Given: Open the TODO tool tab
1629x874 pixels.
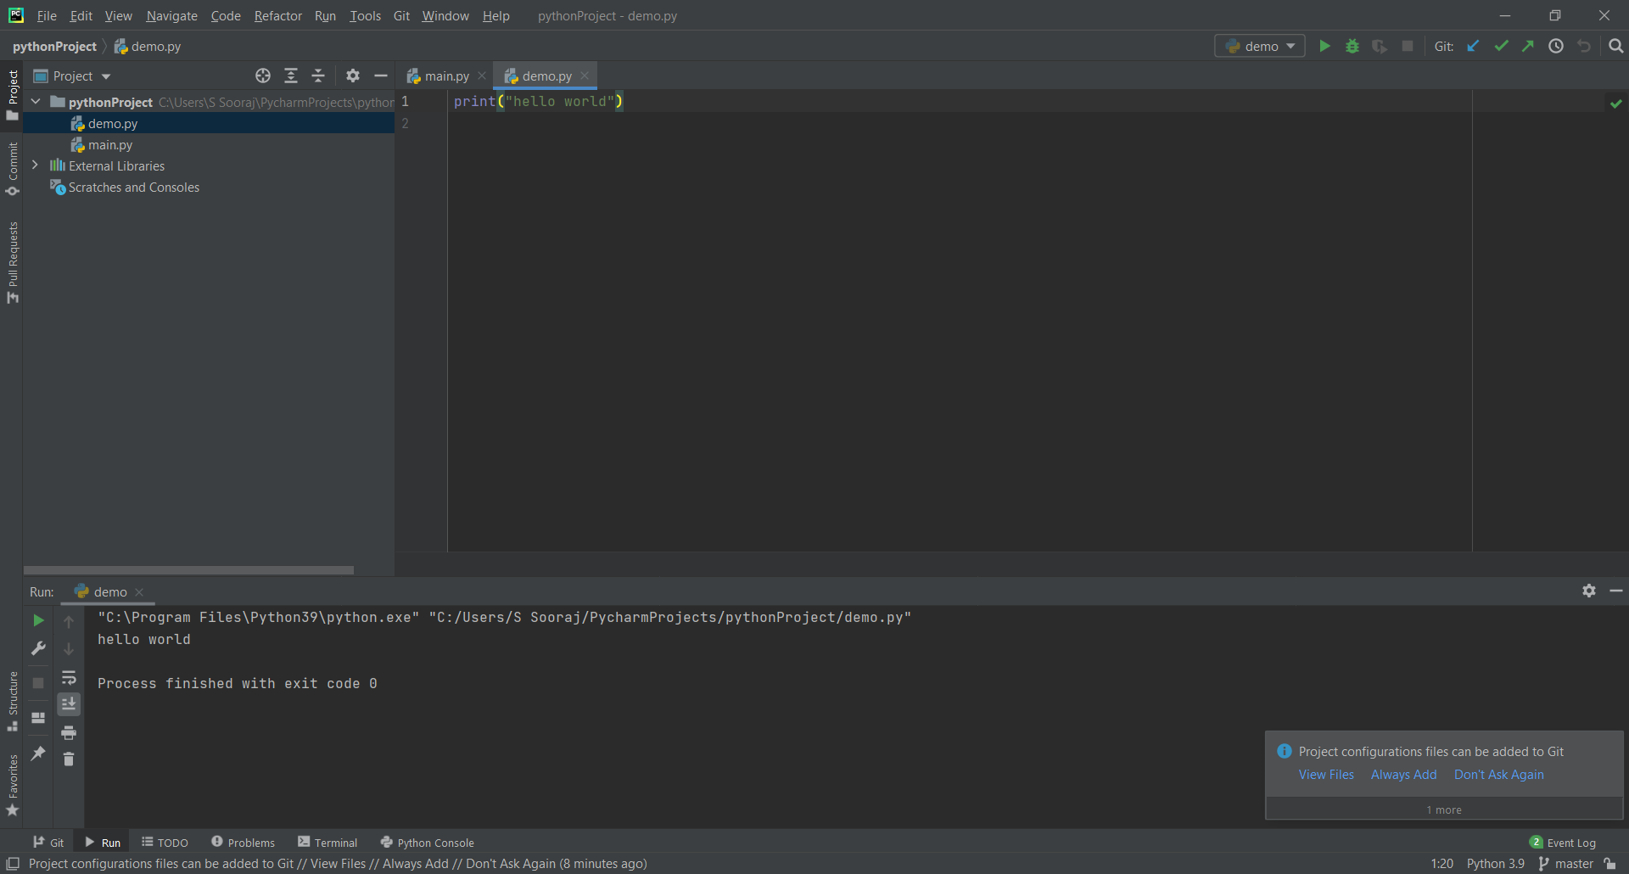Looking at the screenshot, I should coord(165,843).
